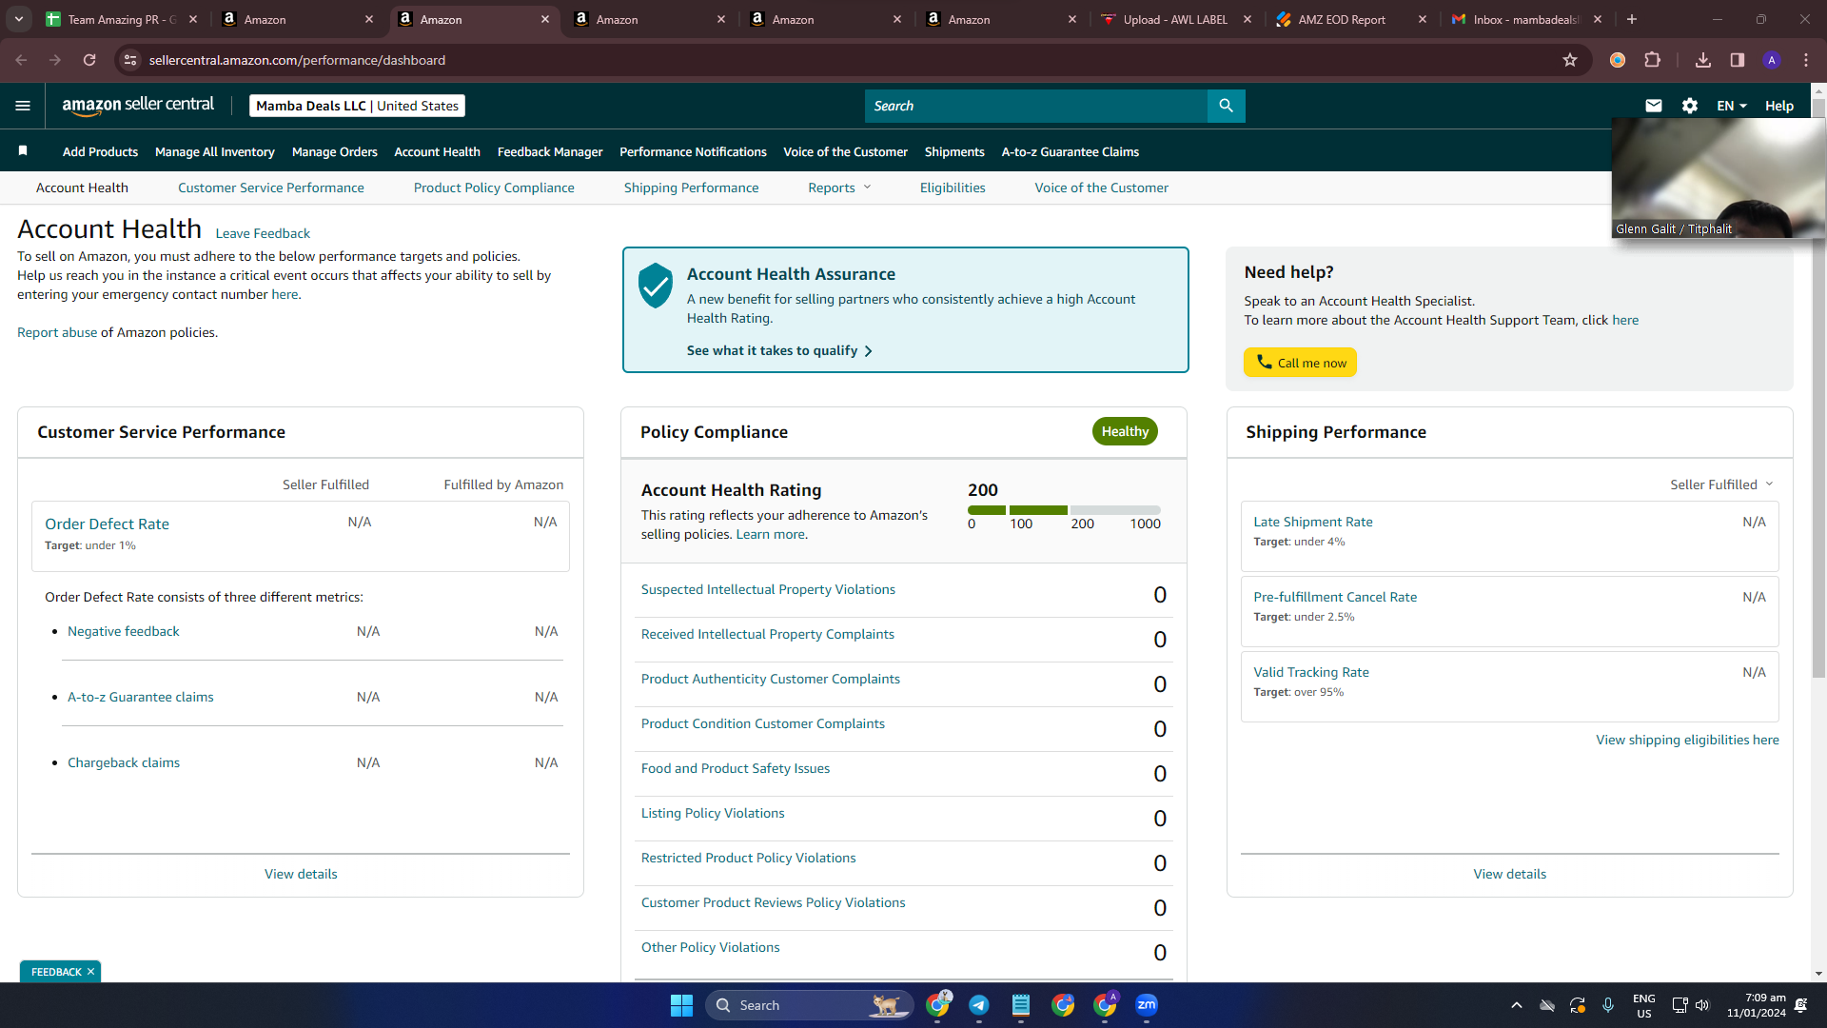The width and height of the screenshot is (1827, 1028).
Task: Open Product Policy Compliance tab
Action: 494,188
